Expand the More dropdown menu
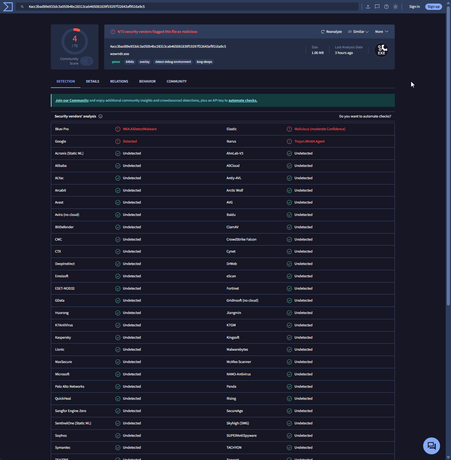 (381, 32)
